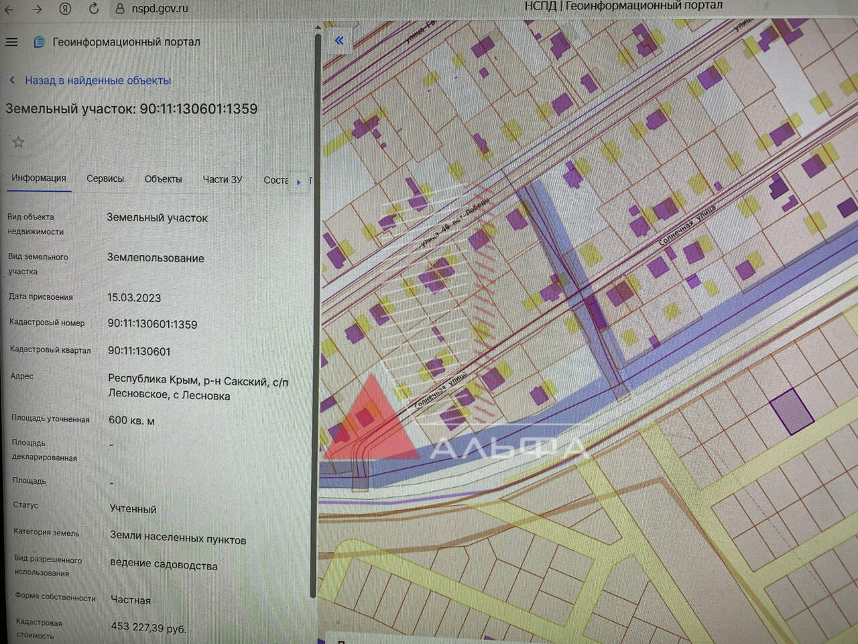Open the Объекты tab
Screen dimensions: 858x644
click(x=163, y=179)
